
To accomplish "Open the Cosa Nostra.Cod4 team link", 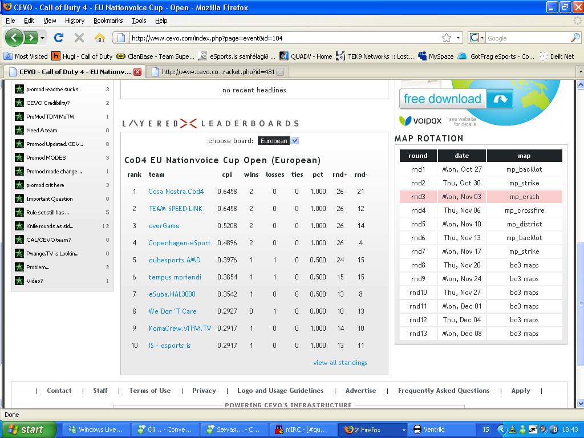I will (x=176, y=192).
